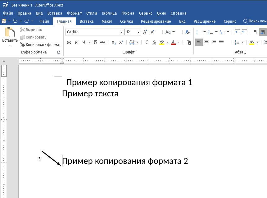The height and width of the screenshot is (198, 267).
Task: Insert outline multilevel list
Action: (222, 32)
